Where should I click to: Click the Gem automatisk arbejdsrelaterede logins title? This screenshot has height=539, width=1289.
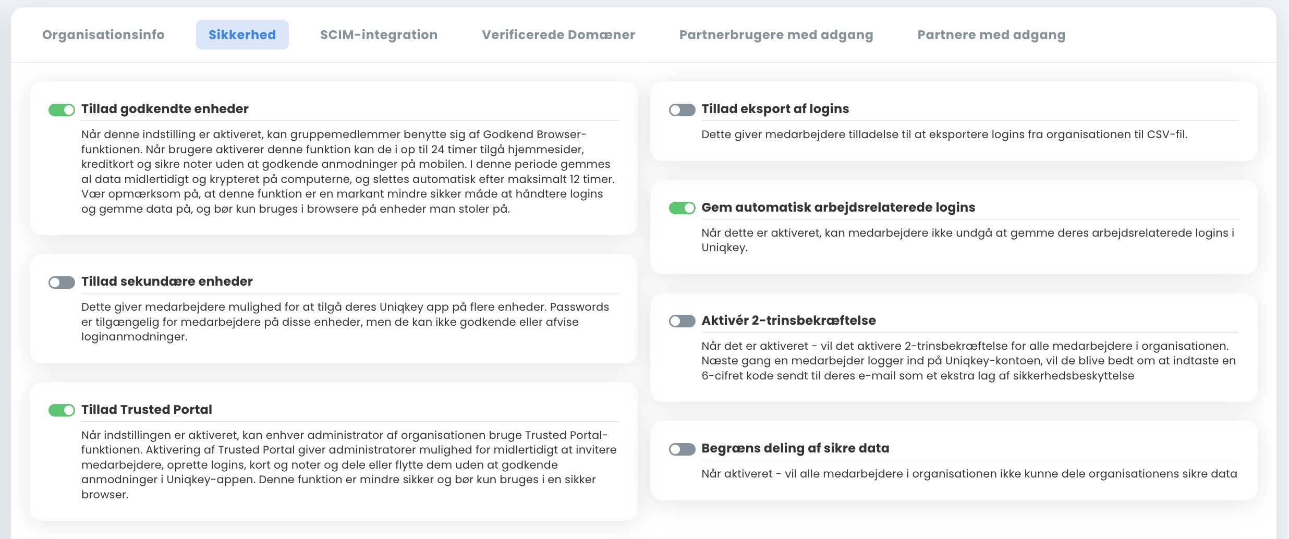[838, 207]
